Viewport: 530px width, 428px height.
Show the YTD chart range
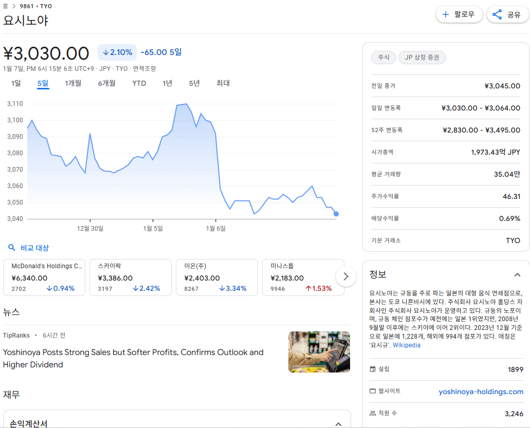(x=139, y=83)
